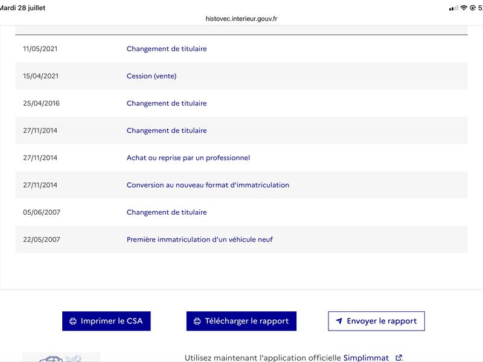Tap the Wi-Fi status icon
Viewport: 483px width, 362px height.
464,8
